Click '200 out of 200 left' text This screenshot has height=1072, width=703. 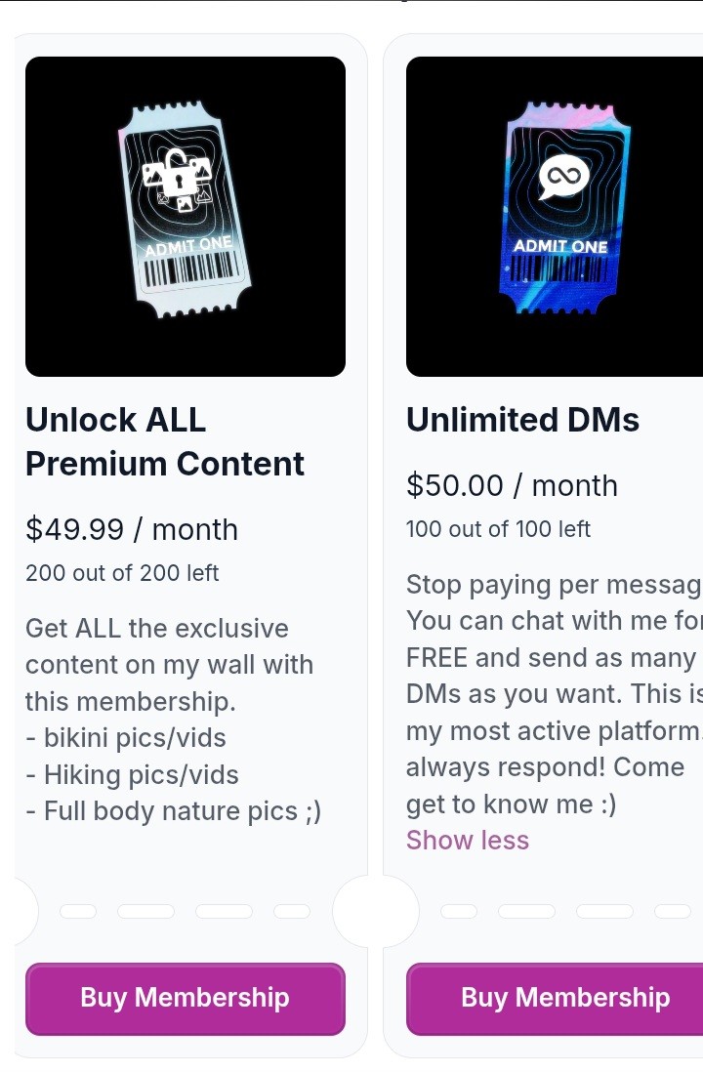coord(122,573)
